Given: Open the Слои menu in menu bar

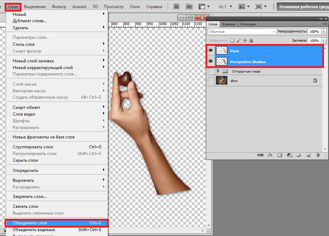Looking at the screenshot, I should [x=13, y=7].
